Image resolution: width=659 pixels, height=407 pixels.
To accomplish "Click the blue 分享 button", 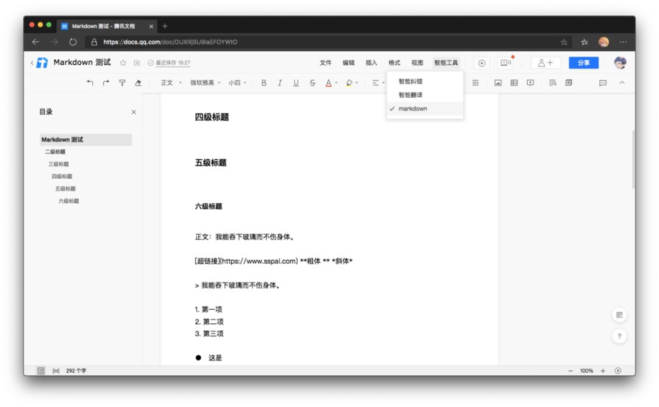I will 583,63.
